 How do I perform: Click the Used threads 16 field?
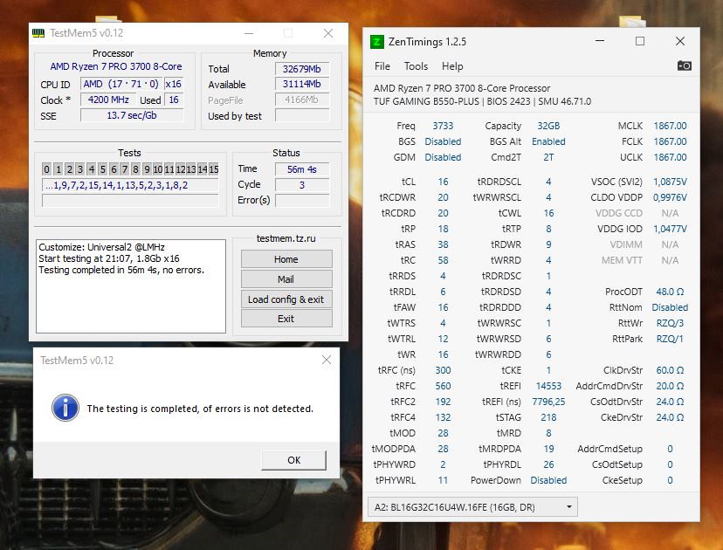pos(174,100)
